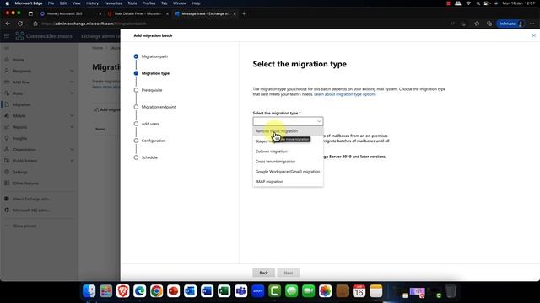Open Calendar app showing 16
The image size is (540, 303).
click(359, 291)
